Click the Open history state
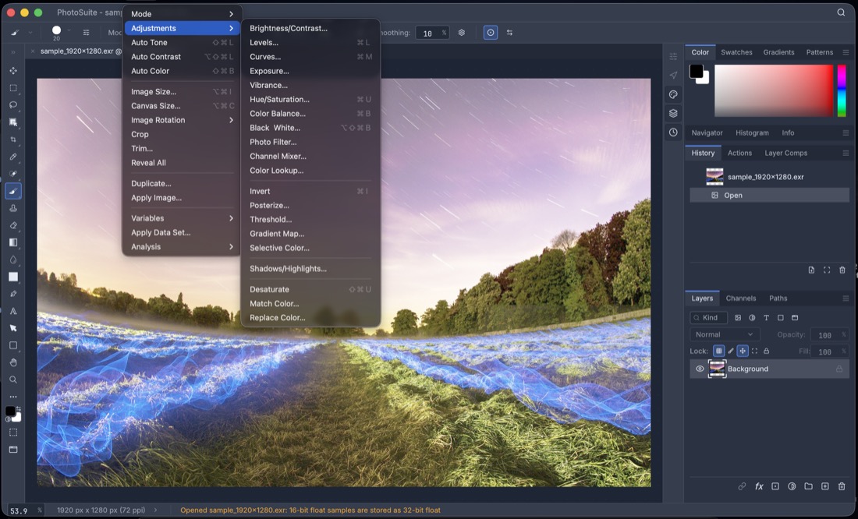The width and height of the screenshot is (858, 519). point(769,196)
